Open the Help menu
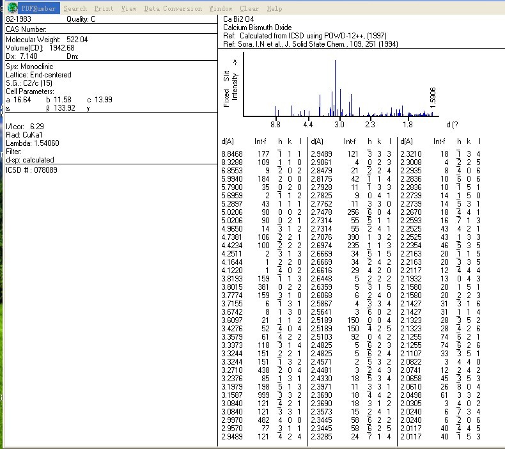 pos(274,9)
